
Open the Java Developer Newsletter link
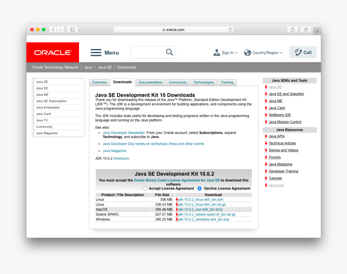click(x=123, y=133)
